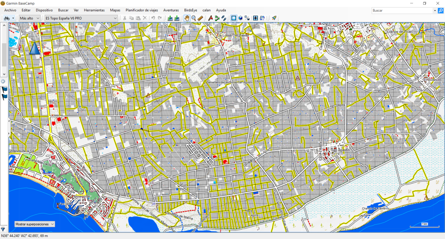
Task: Click the red A trip planner icon
Action: 211,18
